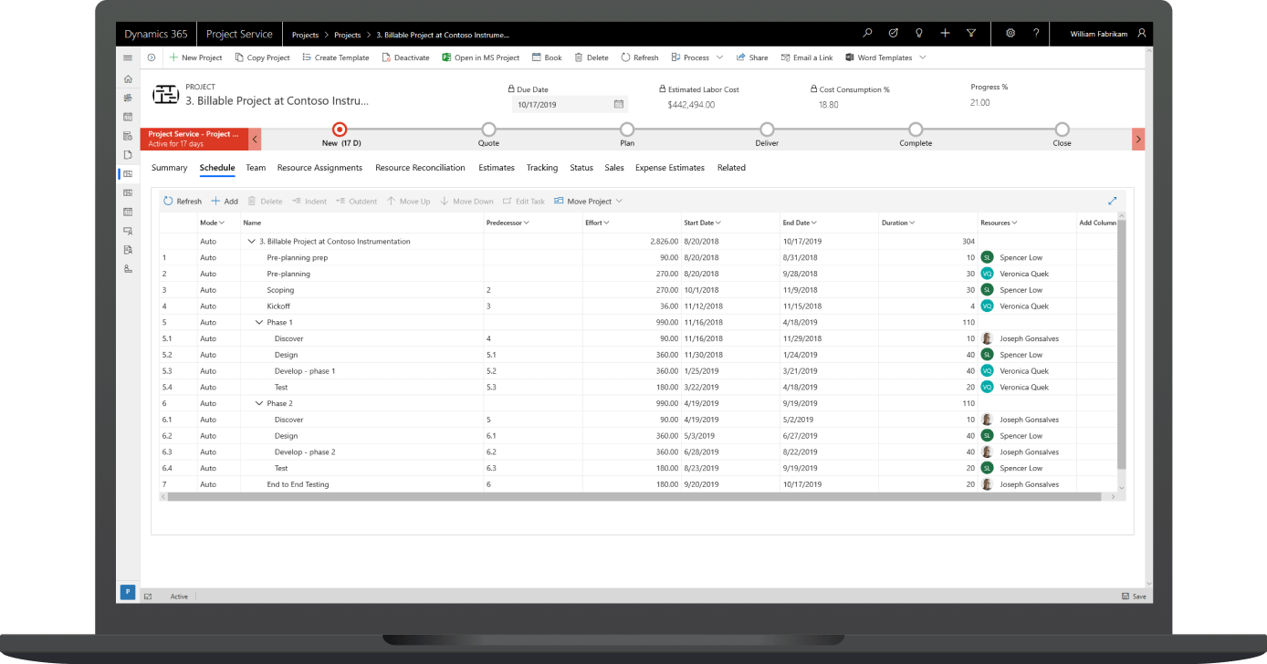Click Refresh in top command bar

(x=640, y=57)
